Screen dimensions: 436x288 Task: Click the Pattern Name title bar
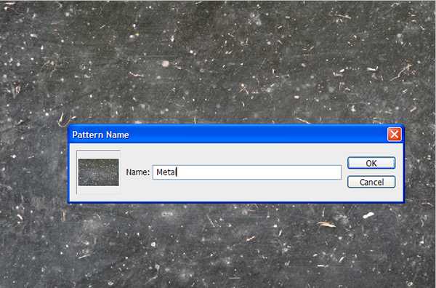(x=228, y=135)
